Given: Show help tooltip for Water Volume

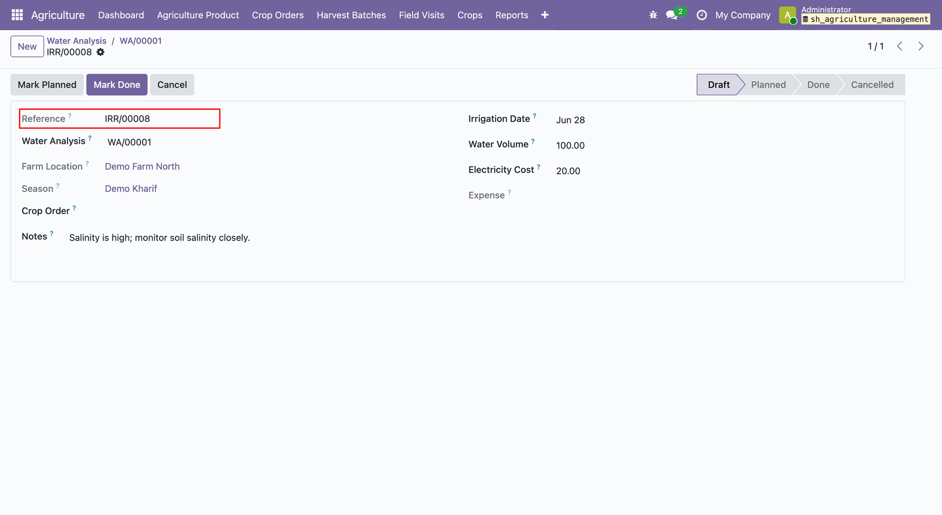Looking at the screenshot, I should (x=533, y=141).
